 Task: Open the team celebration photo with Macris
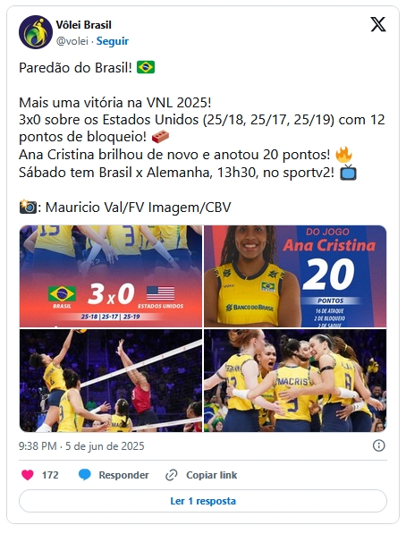pyautogui.click(x=295, y=380)
